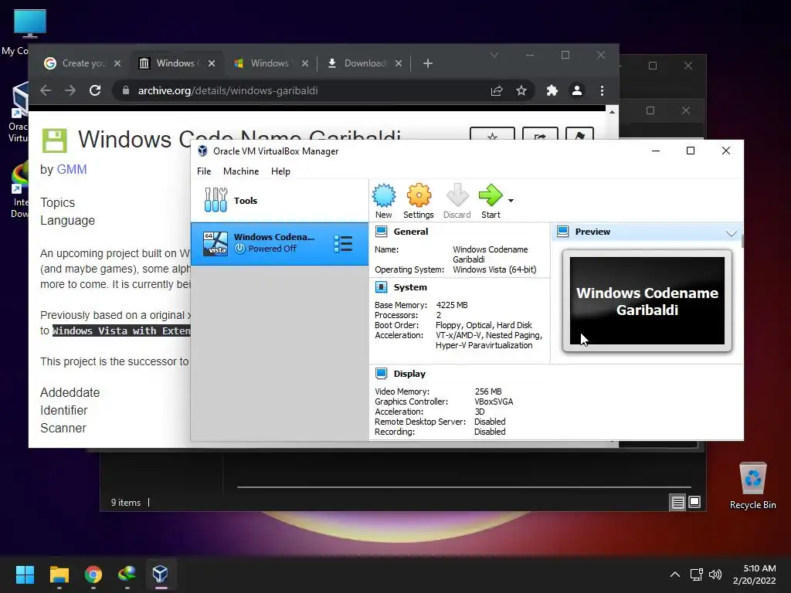Viewport: 791px width, 593px height.
Task: Click the '4225 MB' base memory value
Action: [452, 305]
